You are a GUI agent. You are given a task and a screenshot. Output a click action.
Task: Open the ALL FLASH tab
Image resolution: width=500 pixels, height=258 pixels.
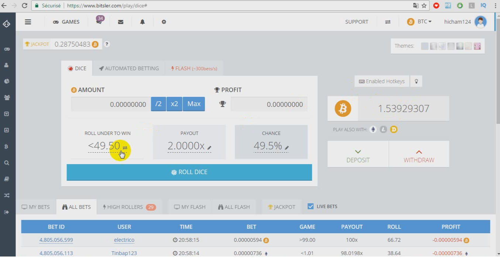pyautogui.click(x=234, y=207)
